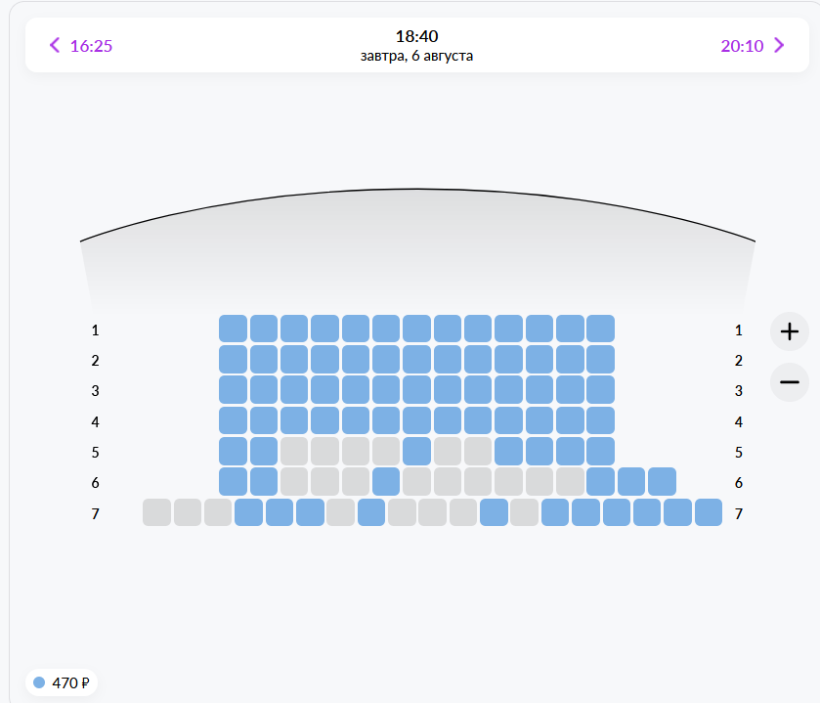This screenshot has width=820, height=703.
Task: Go to next showtime arrow
Action: click(x=779, y=46)
